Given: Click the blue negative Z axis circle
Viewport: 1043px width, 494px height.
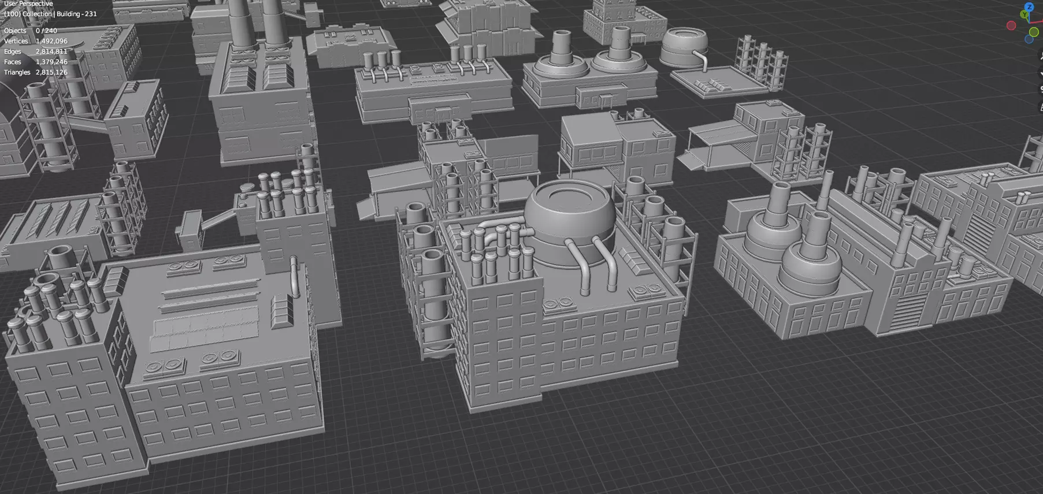Looking at the screenshot, I should pyautogui.click(x=1029, y=39).
